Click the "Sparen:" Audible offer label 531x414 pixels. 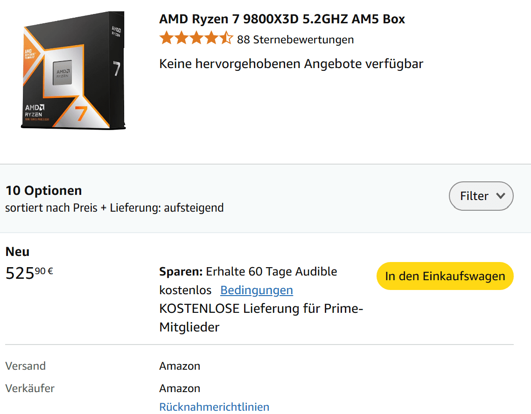[x=181, y=271]
